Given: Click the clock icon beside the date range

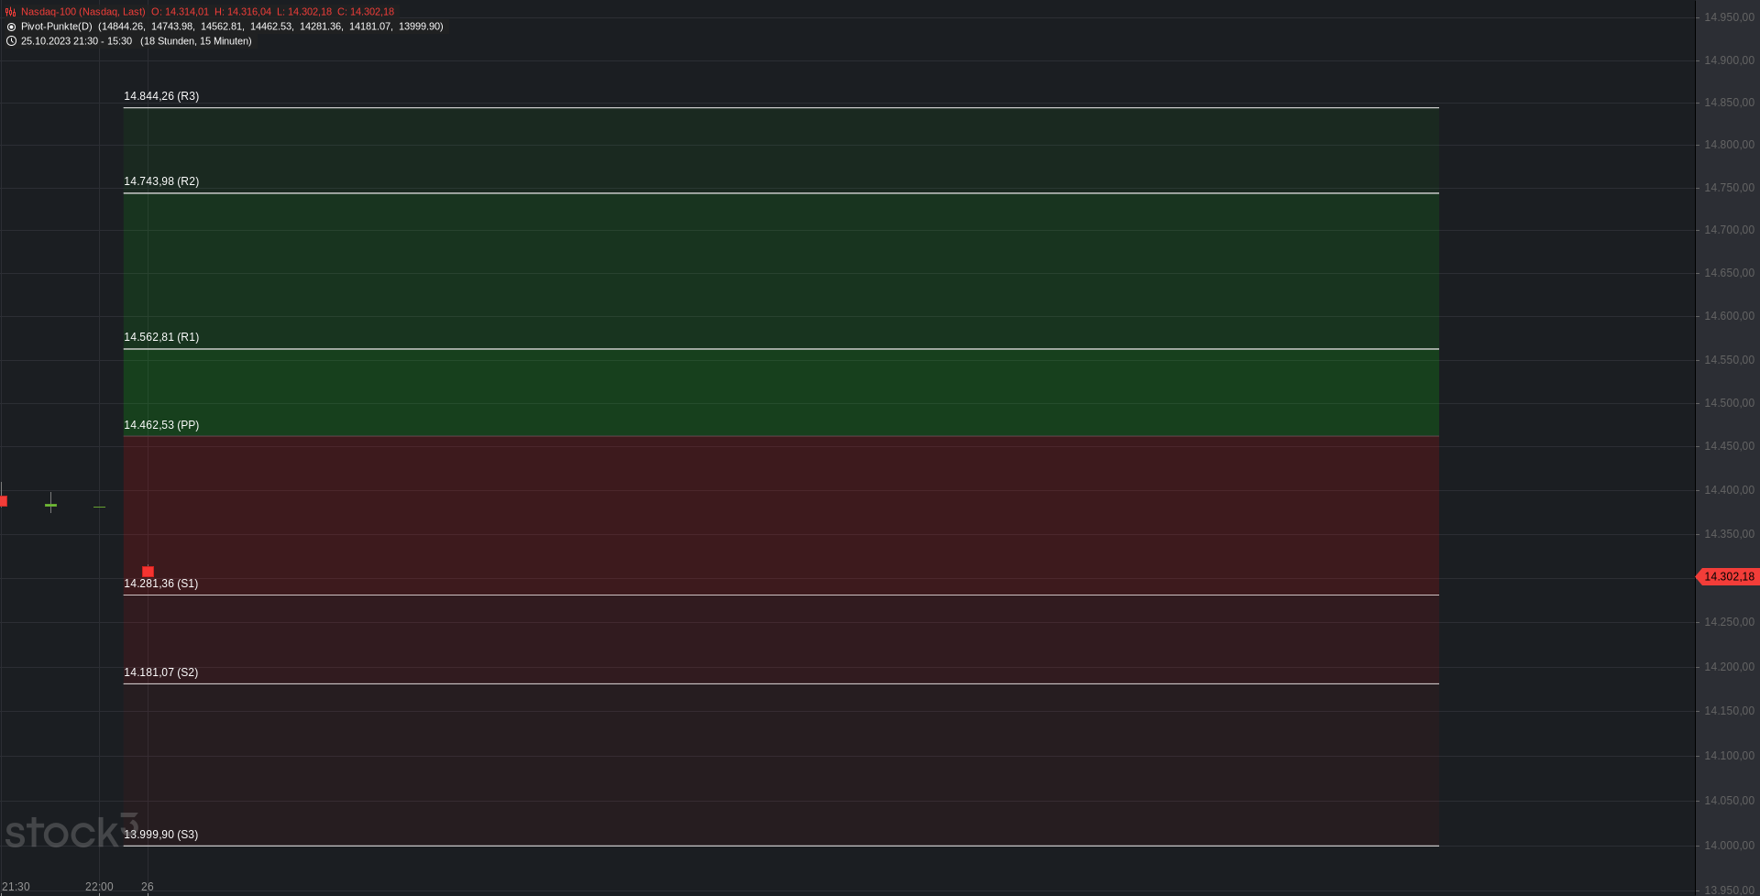Looking at the screenshot, I should click(x=11, y=41).
